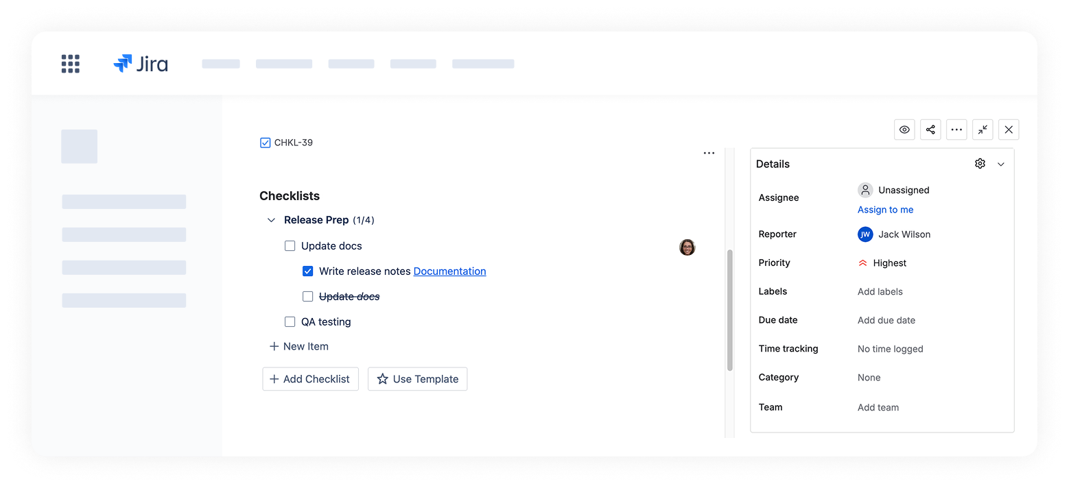The image size is (1069, 488).
Task: Open the Documentation link
Action: pyautogui.click(x=449, y=271)
